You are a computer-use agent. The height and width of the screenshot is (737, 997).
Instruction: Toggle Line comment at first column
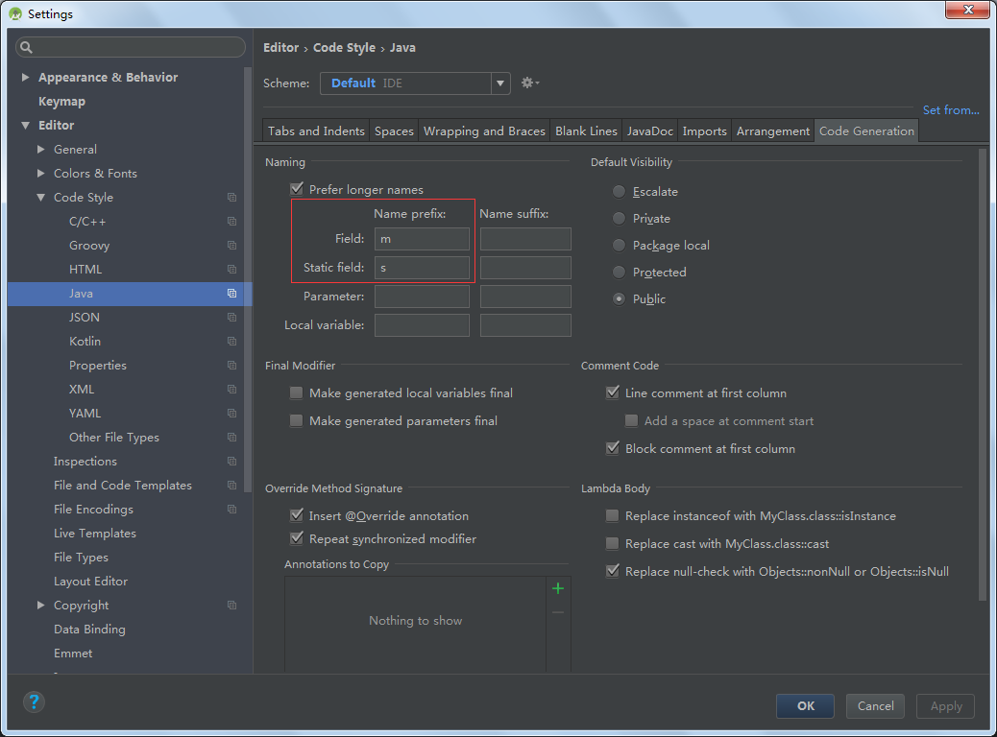[x=612, y=392]
